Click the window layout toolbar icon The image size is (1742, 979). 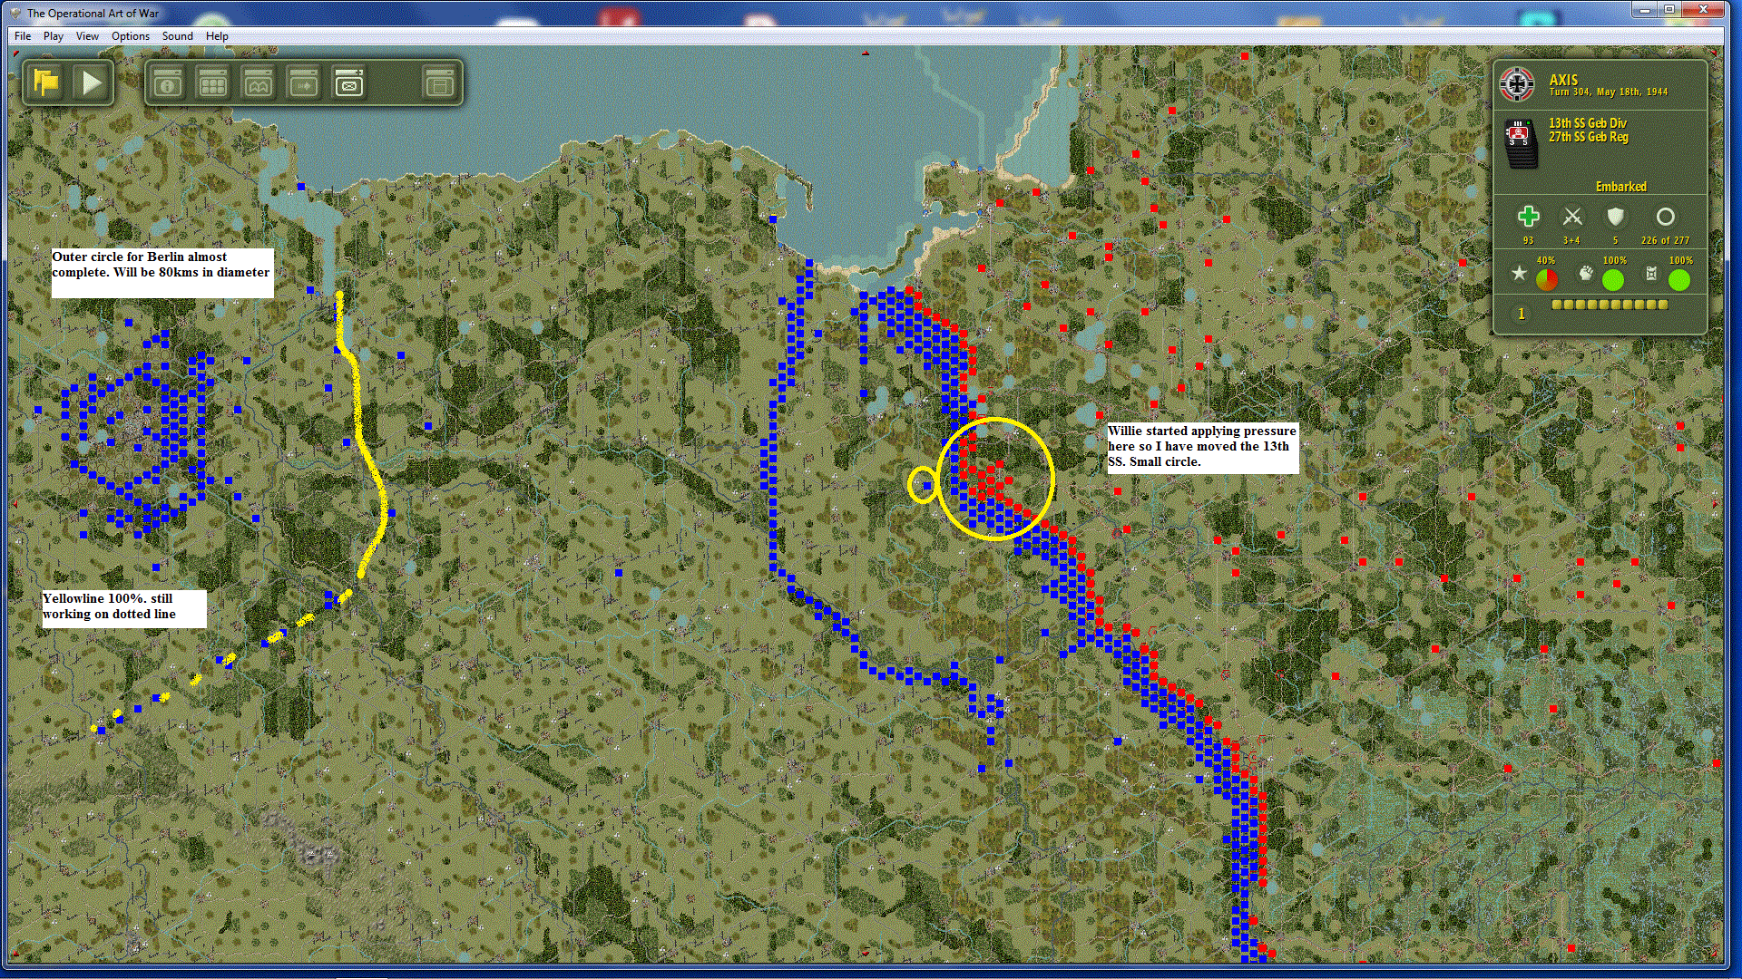coord(439,83)
